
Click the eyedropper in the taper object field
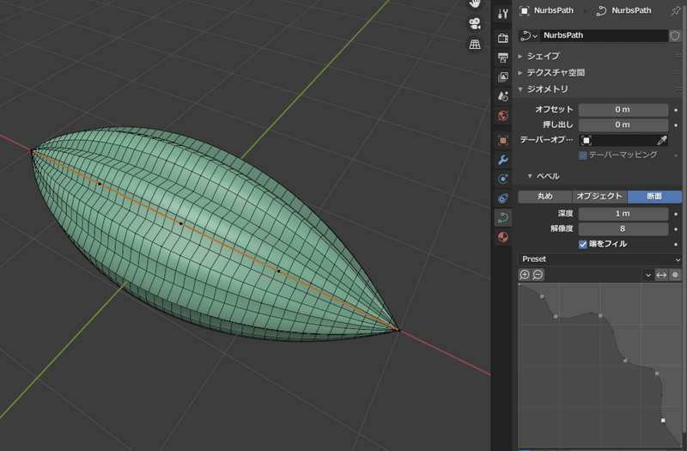click(x=662, y=140)
